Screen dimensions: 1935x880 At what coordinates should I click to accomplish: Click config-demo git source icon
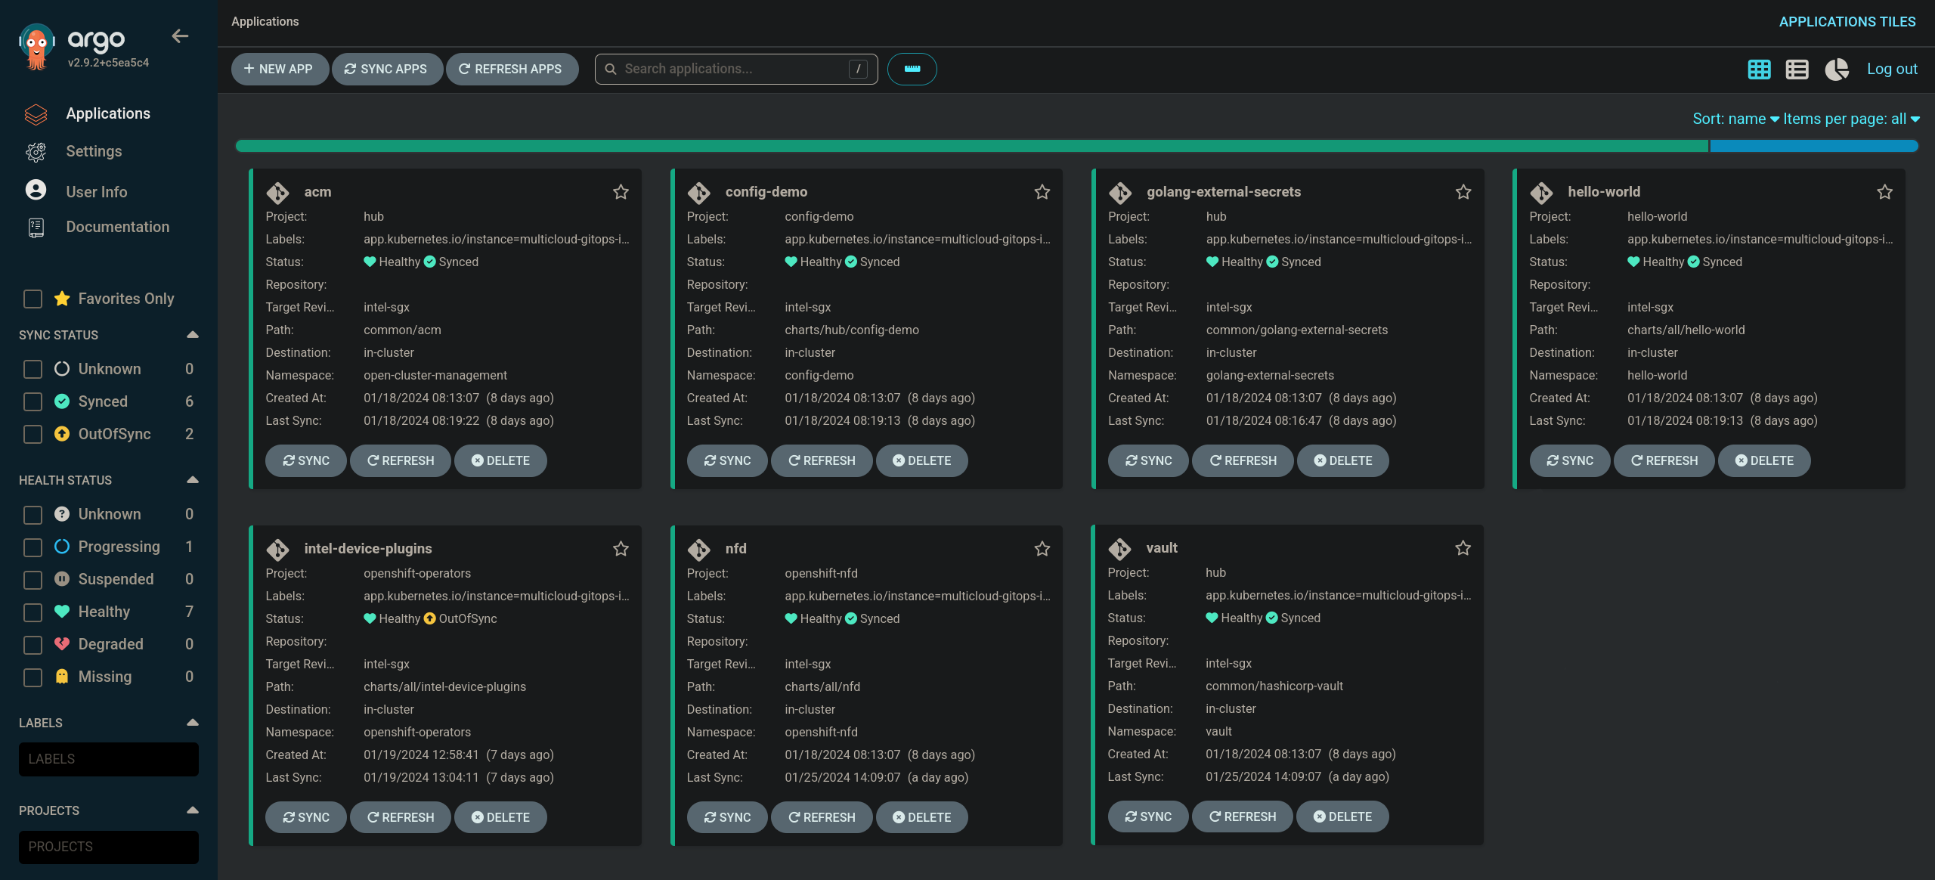(x=699, y=193)
